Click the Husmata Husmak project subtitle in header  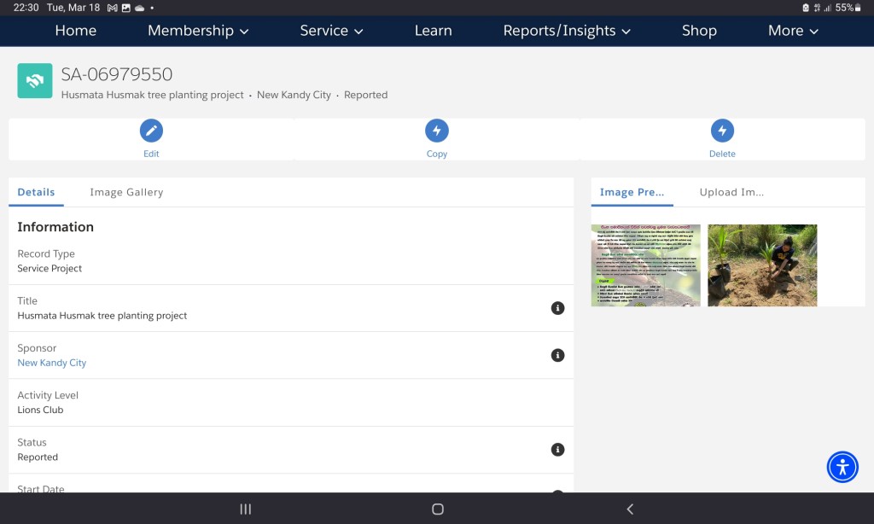click(152, 95)
